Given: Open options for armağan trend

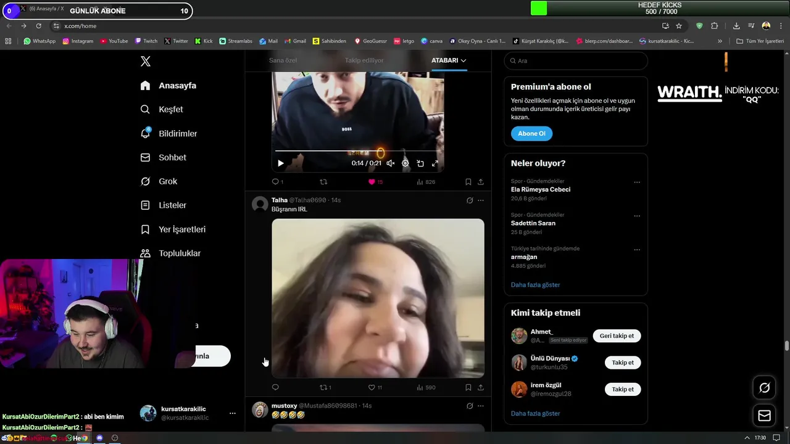Looking at the screenshot, I should pyautogui.click(x=637, y=250).
